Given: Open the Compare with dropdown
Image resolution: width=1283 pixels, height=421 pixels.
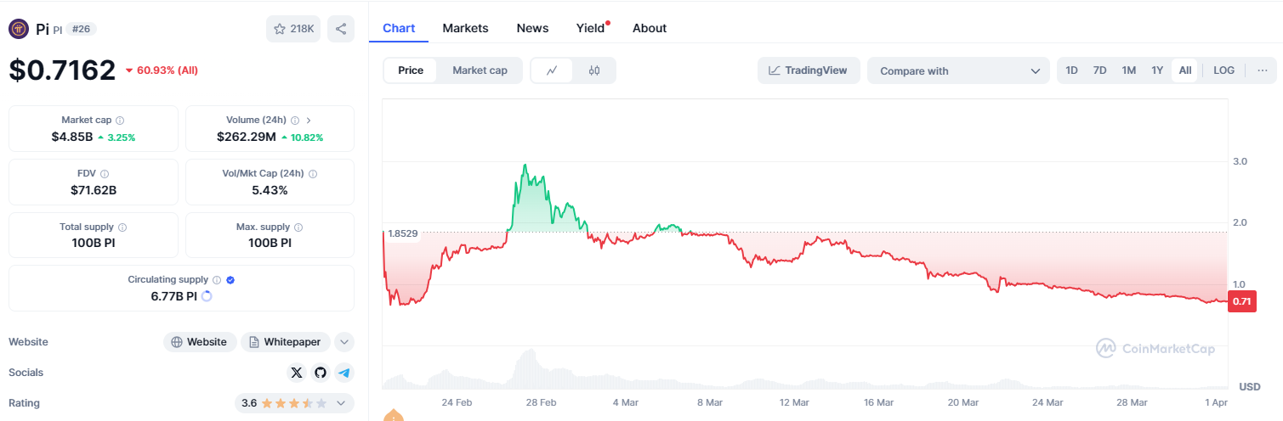Looking at the screenshot, I should point(959,71).
